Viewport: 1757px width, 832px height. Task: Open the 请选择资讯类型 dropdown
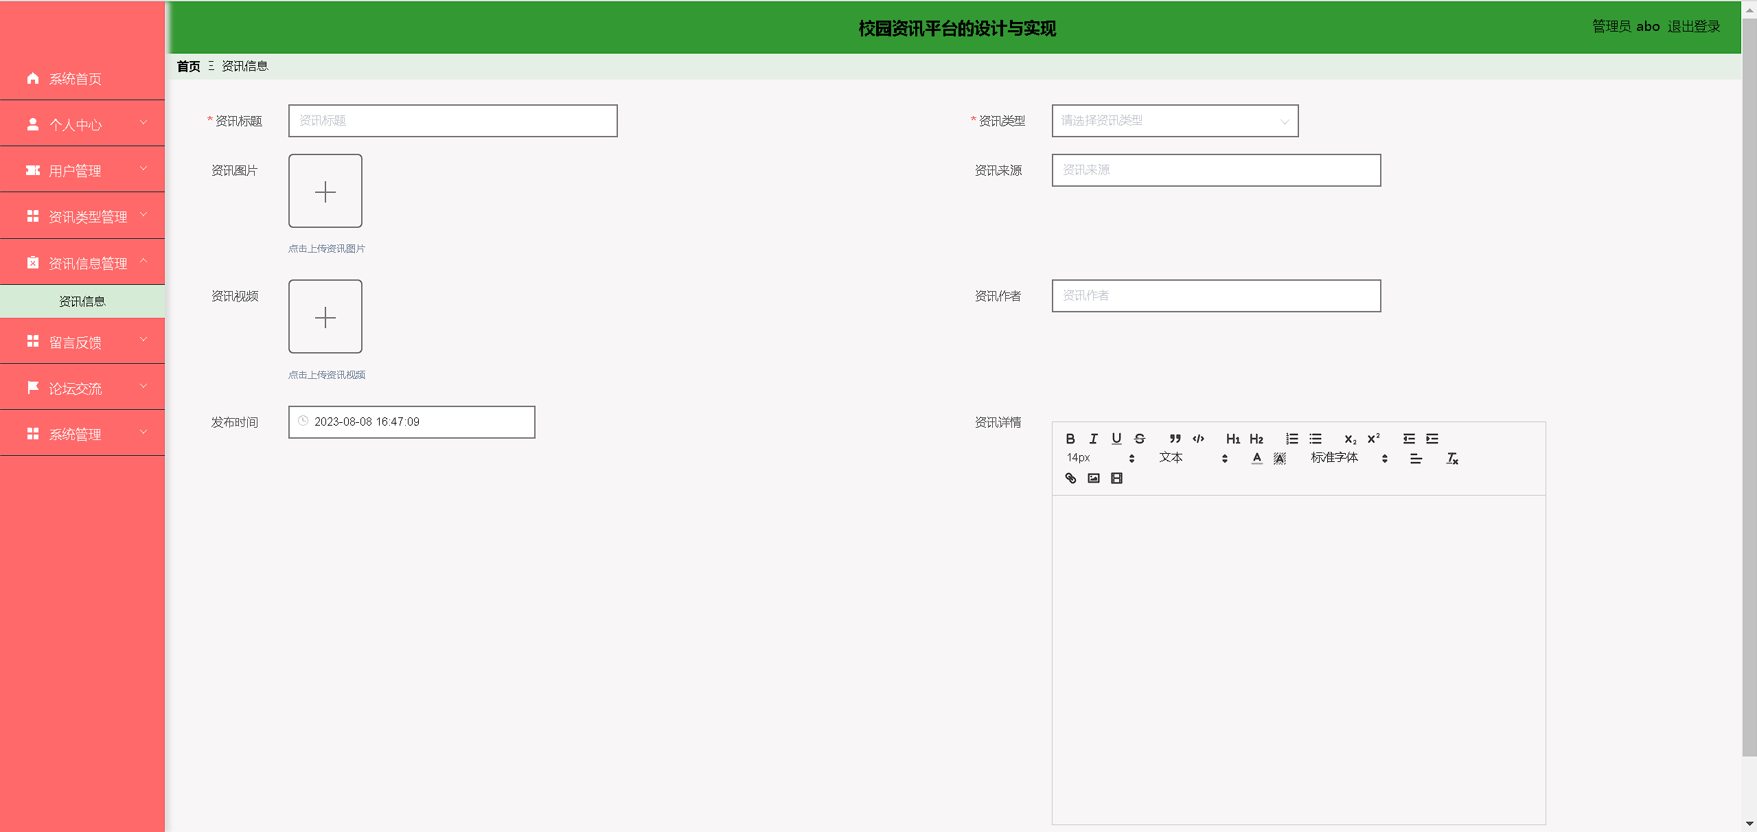[x=1174, y=121]
